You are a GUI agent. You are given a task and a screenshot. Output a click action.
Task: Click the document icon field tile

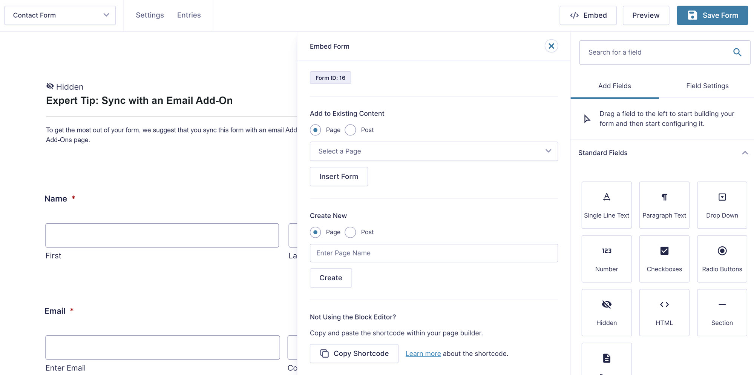click(x=607, y=359)
